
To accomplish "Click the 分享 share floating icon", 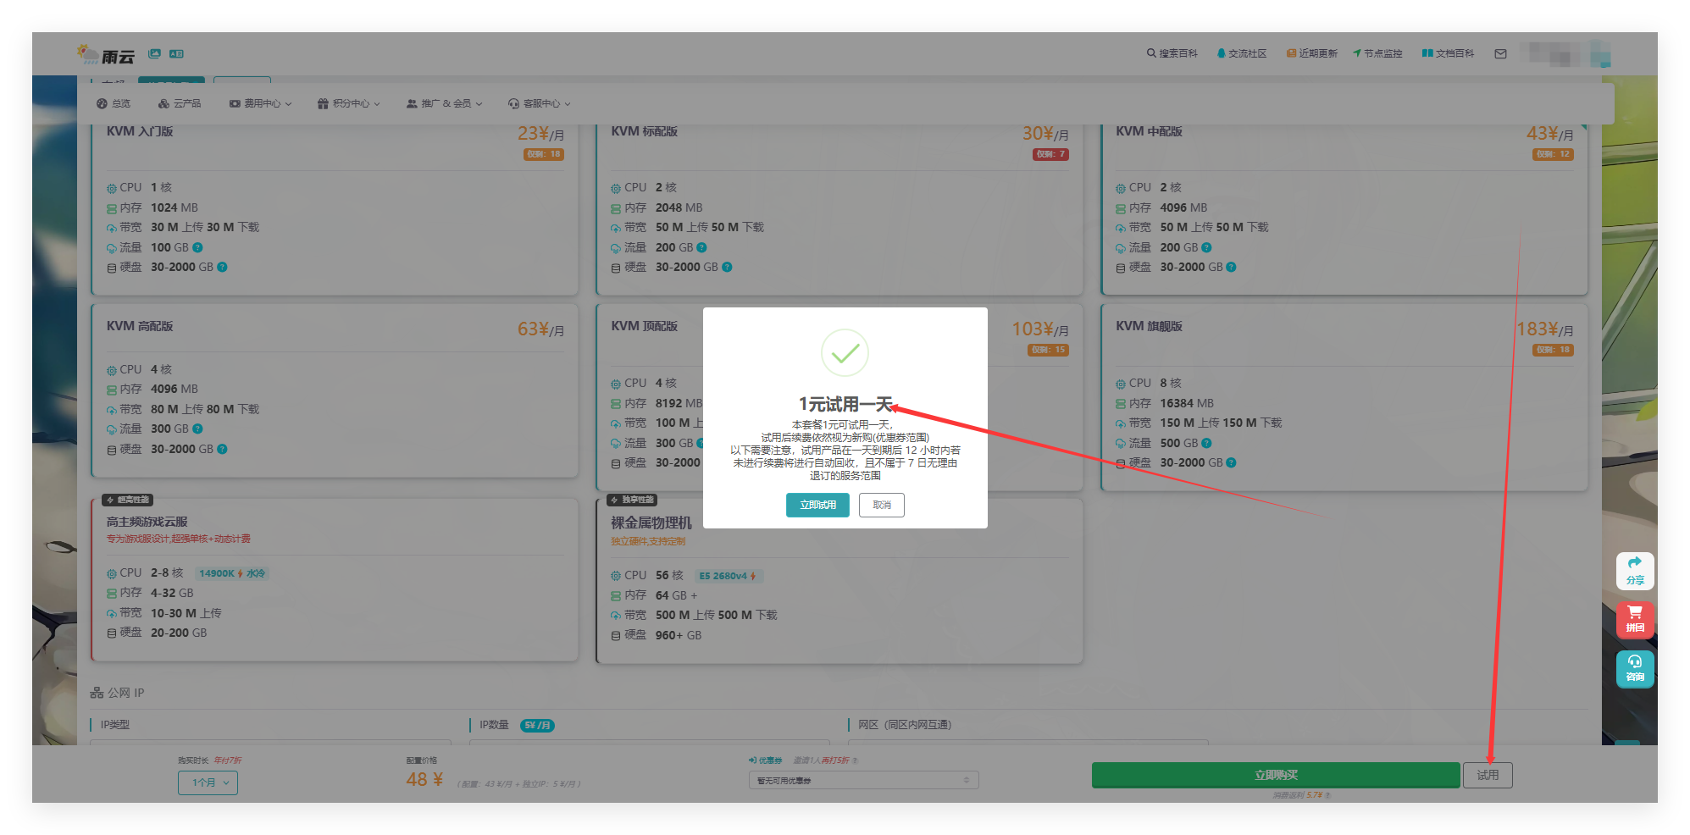I will coord(1634,570).
